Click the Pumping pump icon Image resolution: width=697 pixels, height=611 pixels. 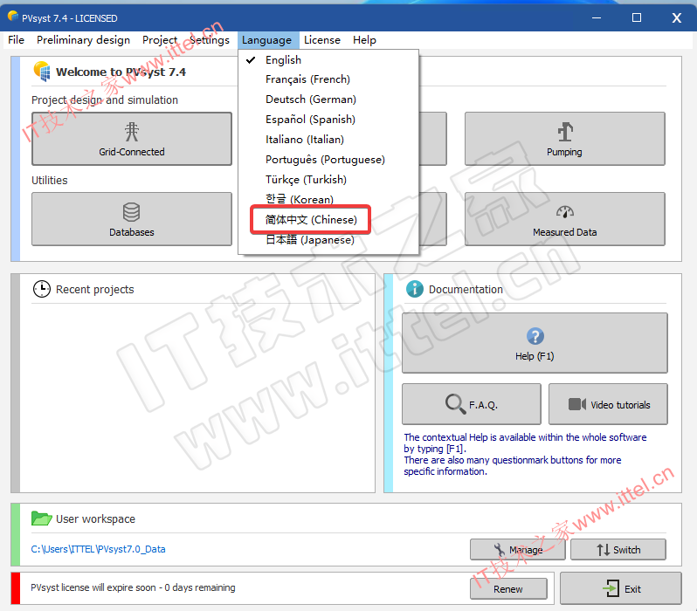point(565,132)
